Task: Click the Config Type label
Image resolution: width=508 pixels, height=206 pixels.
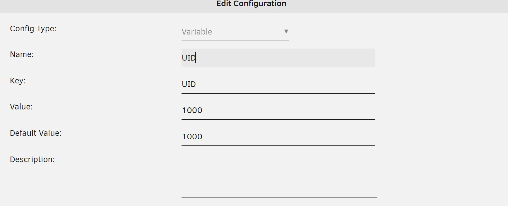Action: click(33, 29)
